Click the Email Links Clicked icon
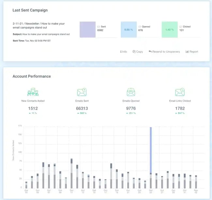The width and height of the screenshot is (212, 200). (179, 93)
